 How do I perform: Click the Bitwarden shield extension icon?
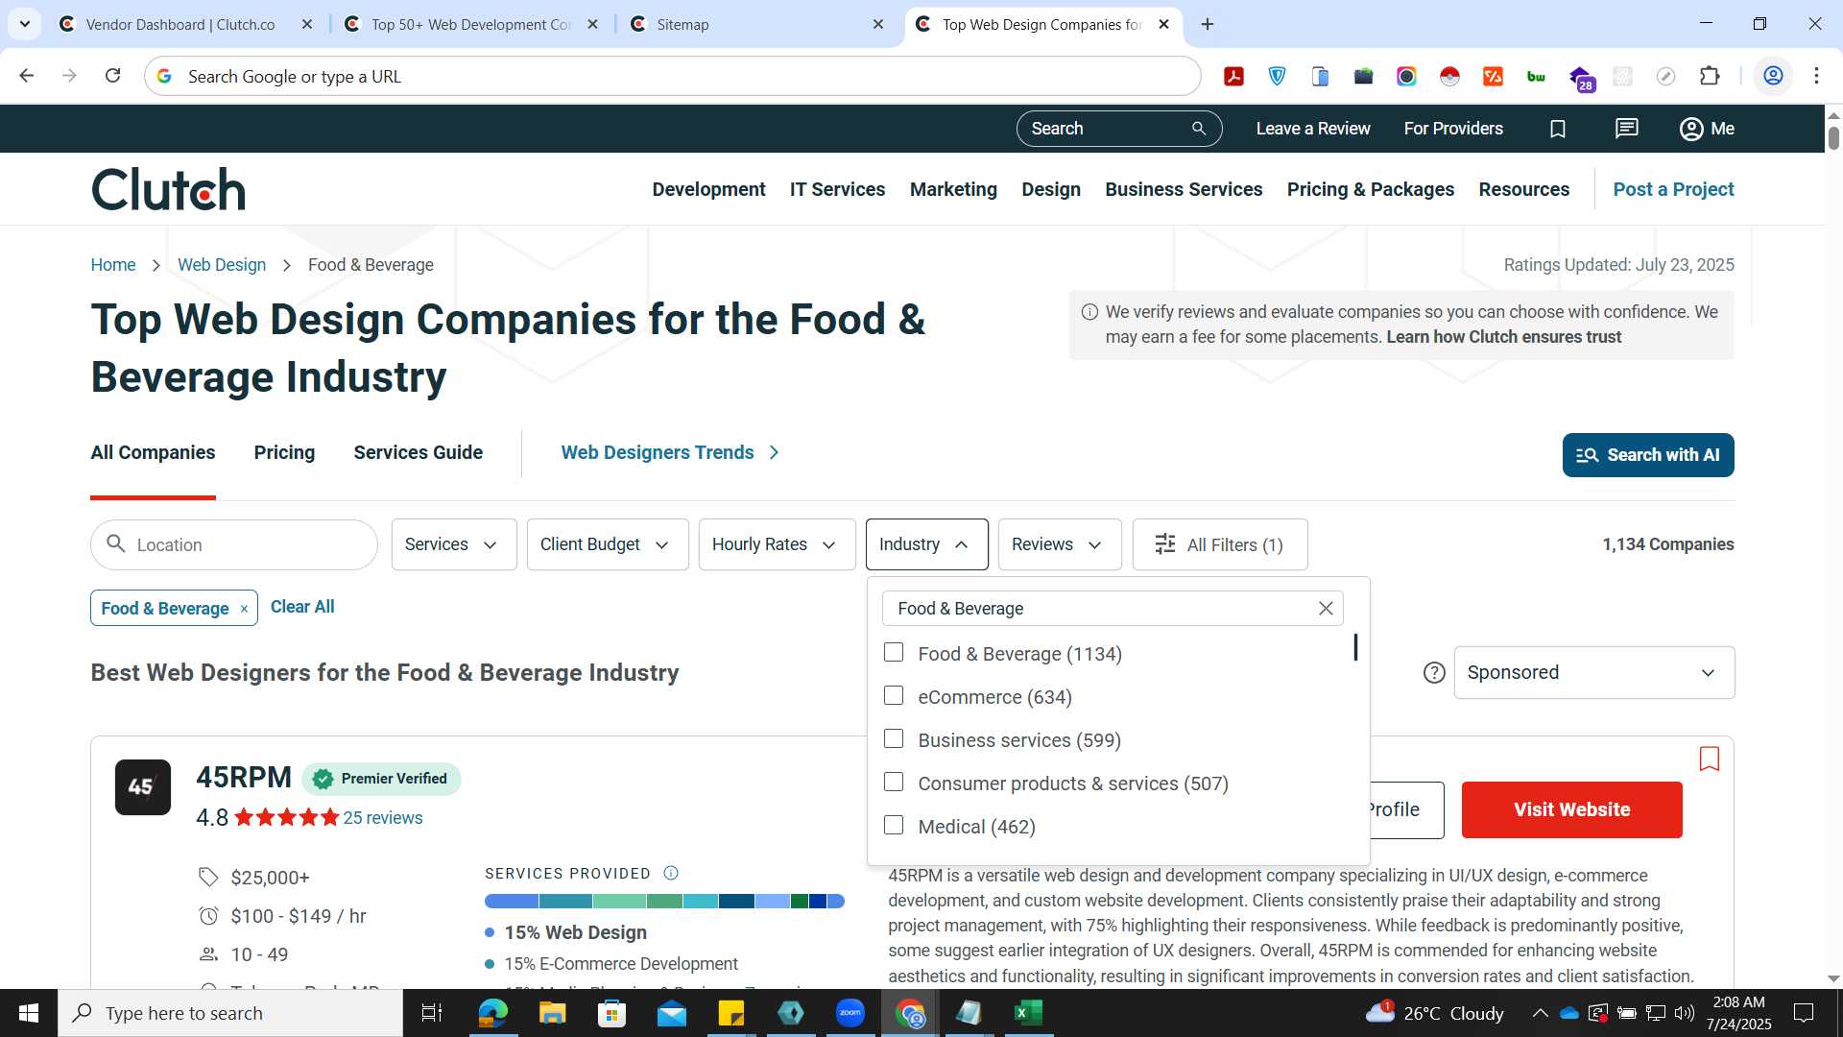(x=1277, y=76)
